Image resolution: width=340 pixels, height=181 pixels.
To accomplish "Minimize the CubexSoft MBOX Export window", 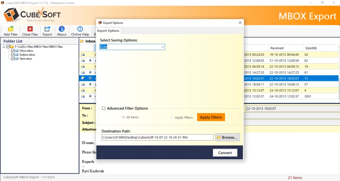I will (311, 3).
